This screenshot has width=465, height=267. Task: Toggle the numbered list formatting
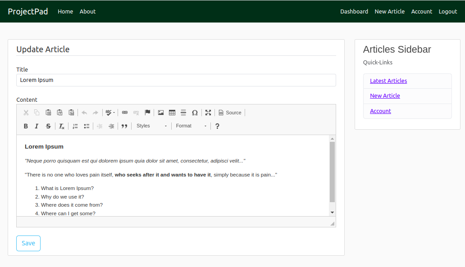pyautogui.click(x=75, y=126)
